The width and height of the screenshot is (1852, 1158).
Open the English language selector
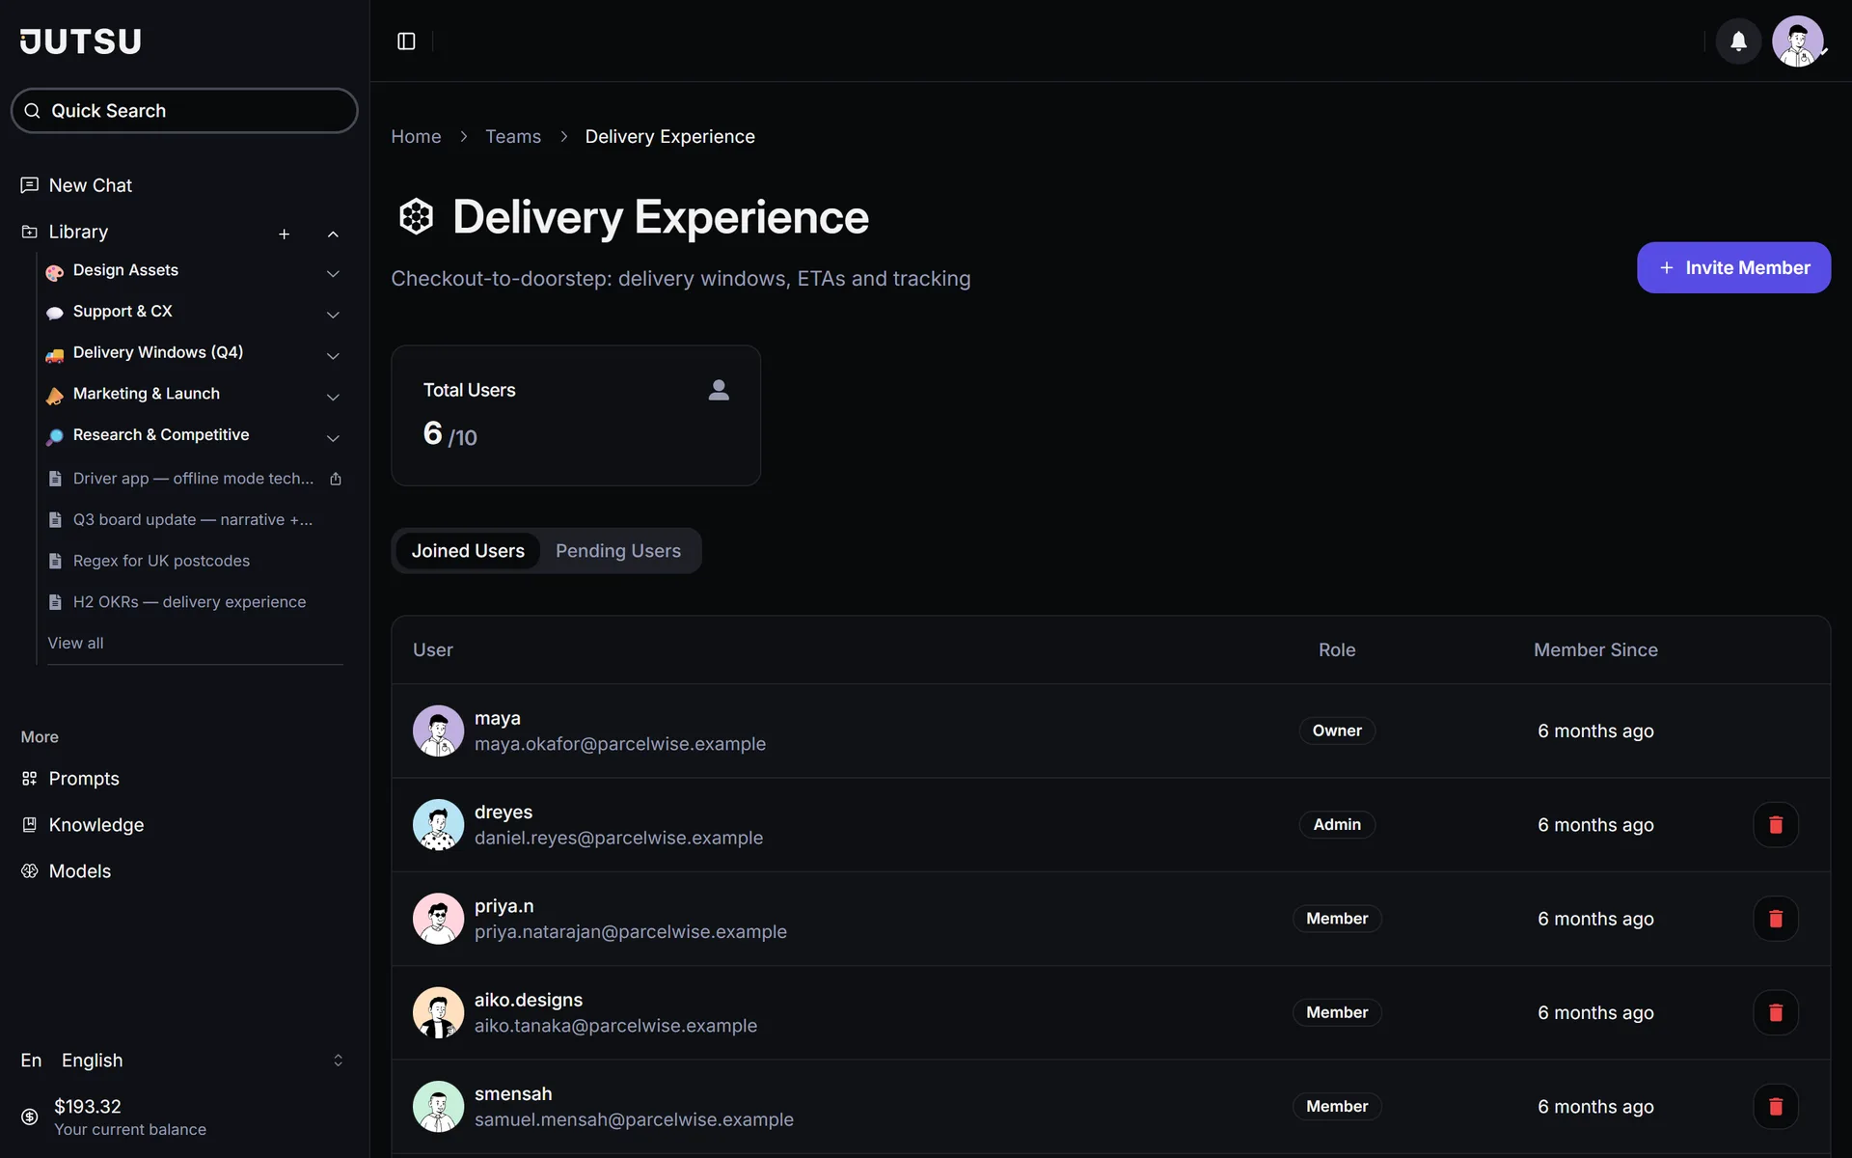[x=183, y=1061]
